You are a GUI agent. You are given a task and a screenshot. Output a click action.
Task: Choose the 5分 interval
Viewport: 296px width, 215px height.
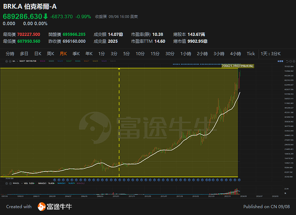tap(126, 54)
